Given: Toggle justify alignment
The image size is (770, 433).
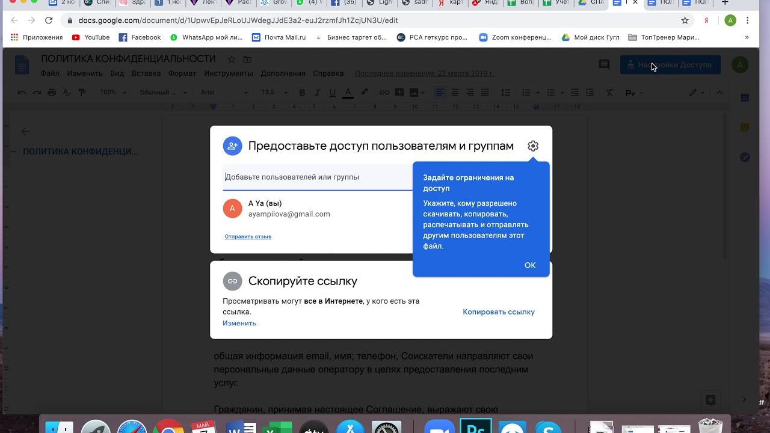Looking at the screenshot, I should pyautogui.click(x=485, y=93).
